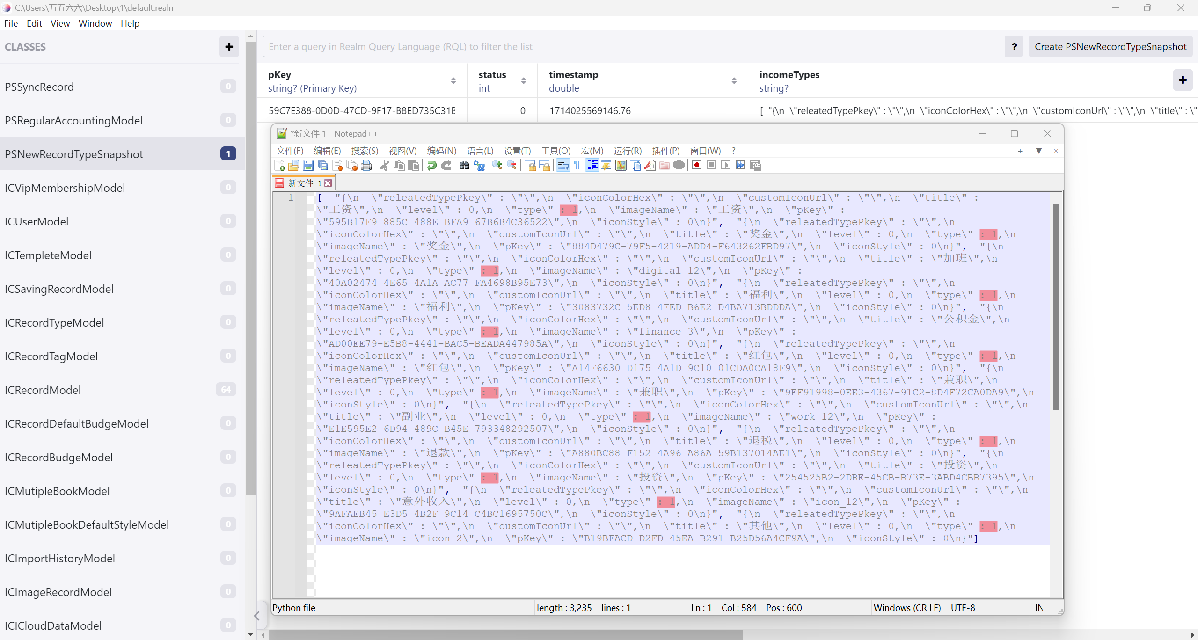Click the Open file folder icon
Viewport: 1198px width, 640px height.
[293, 165]
